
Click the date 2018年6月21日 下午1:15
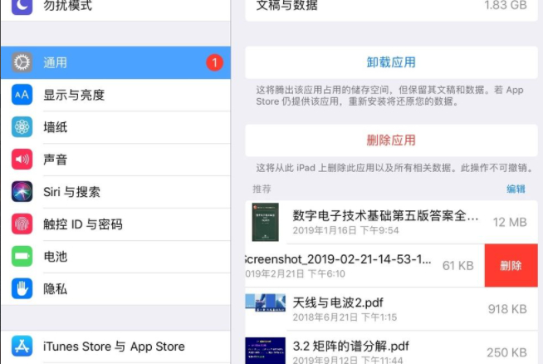click(345, 317)
